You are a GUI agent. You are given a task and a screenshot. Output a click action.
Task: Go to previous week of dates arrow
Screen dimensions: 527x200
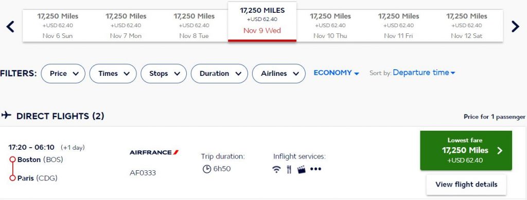(x=10, y=27)
